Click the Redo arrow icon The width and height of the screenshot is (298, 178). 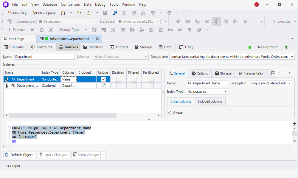coord(169,13)
